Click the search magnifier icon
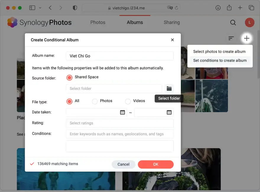 (233, 22)
